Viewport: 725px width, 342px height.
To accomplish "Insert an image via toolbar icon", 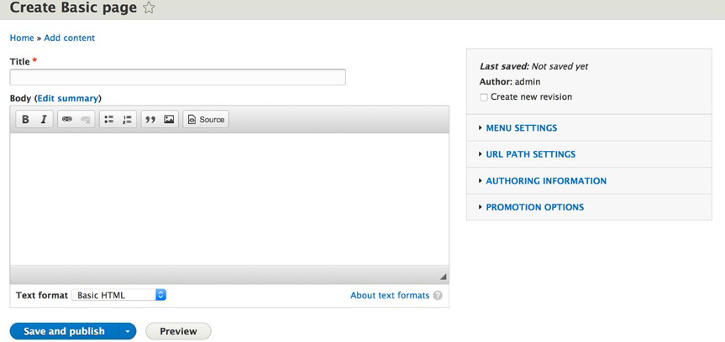I will 169,119.
